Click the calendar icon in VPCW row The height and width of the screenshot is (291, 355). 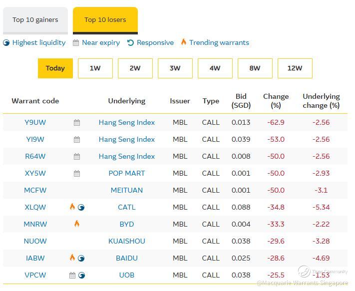click(x=72, y=275)
